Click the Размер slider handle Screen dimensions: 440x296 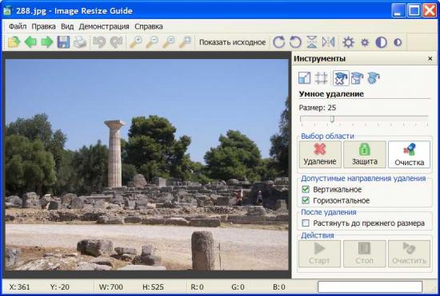pyautogui.click(x=332, y=119)
